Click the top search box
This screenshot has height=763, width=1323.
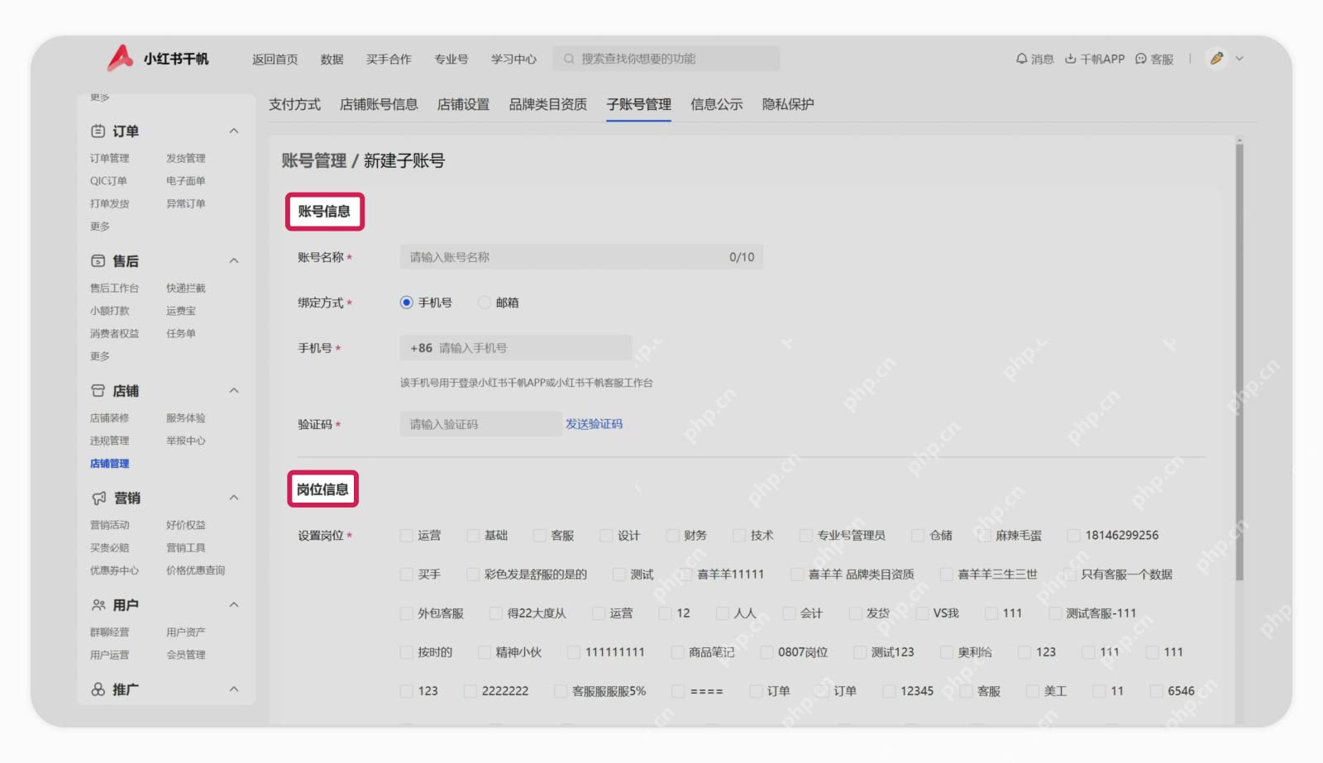coord(666,59)
